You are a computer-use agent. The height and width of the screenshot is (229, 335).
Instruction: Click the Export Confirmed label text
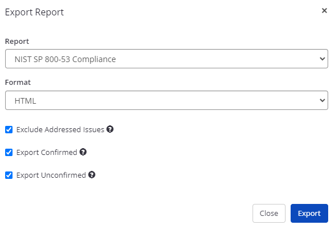click(x=47, y=153)
